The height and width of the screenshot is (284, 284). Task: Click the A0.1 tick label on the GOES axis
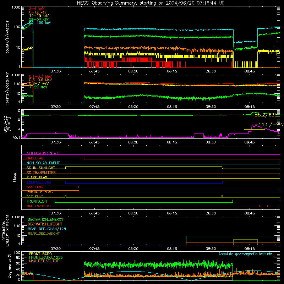coord(16,137)
